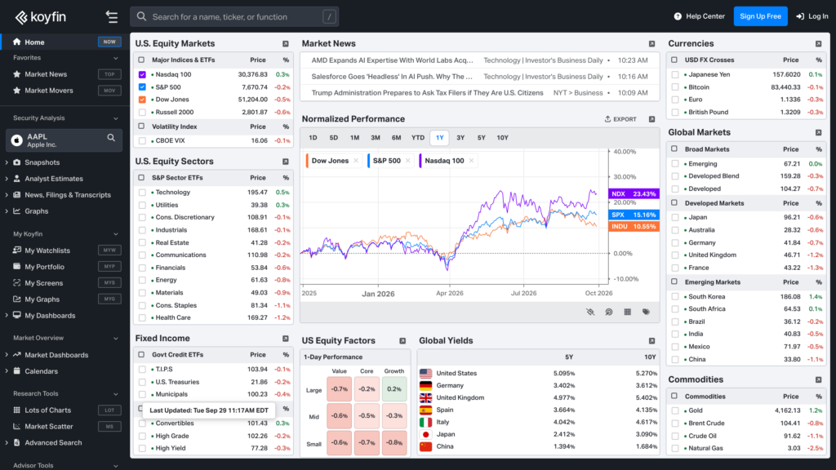This screenshot has width=836, height=470.
Task: Click the Sign Up Free button
Action: (760, 16)
